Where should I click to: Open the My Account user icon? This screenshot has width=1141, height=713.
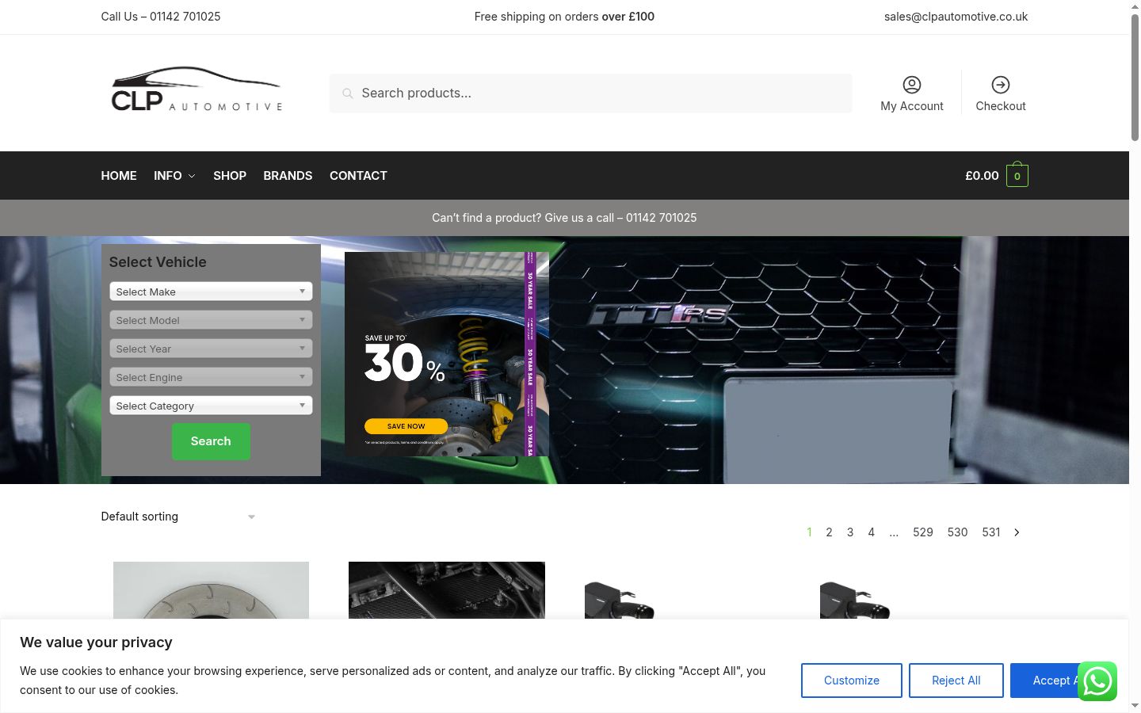click(912, 85)
